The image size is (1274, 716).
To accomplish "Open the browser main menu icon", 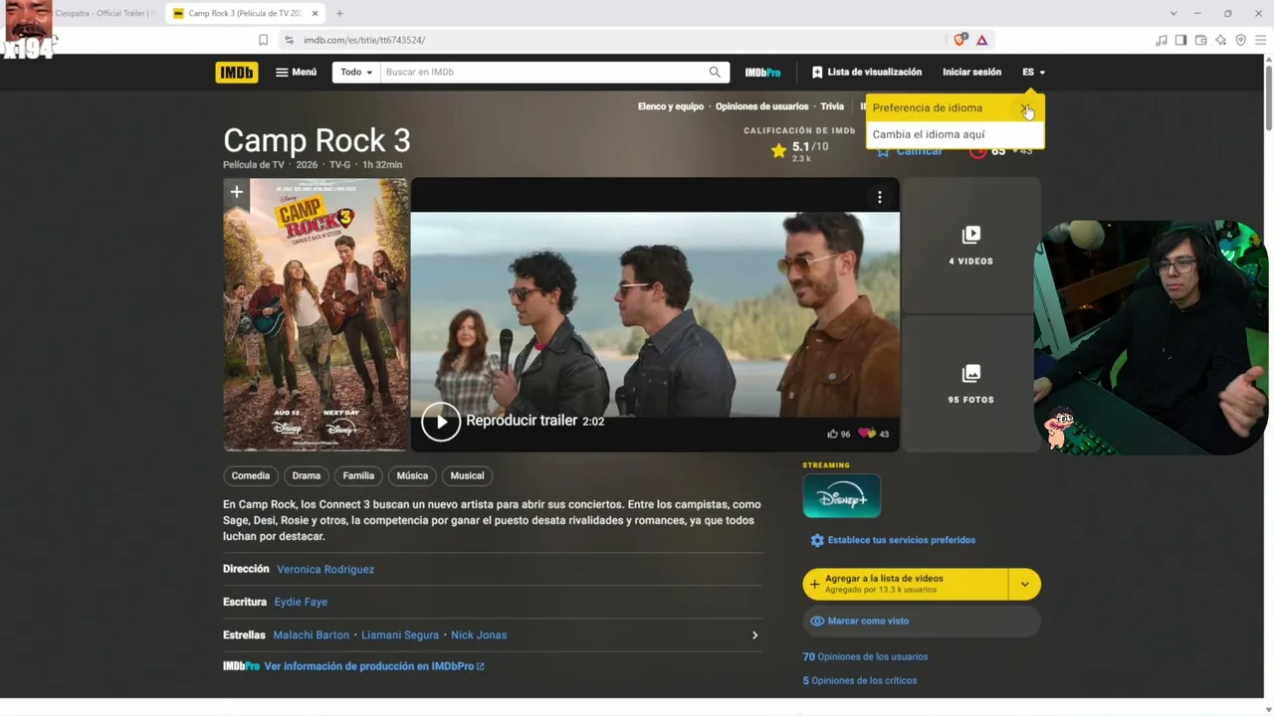I will [x=1260, y=40].
